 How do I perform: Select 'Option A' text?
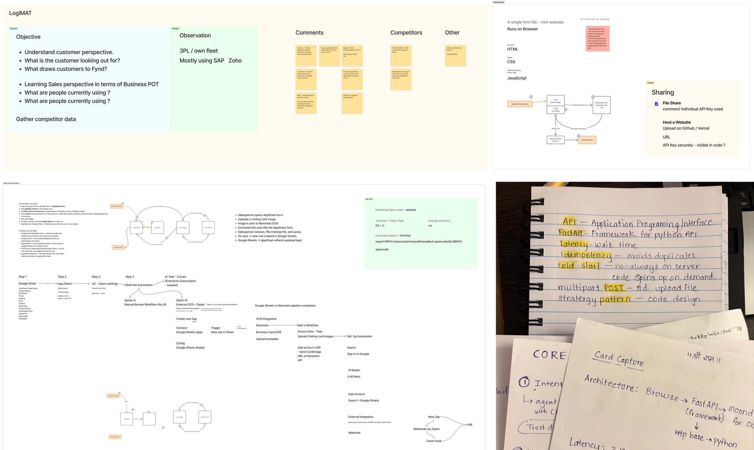pos(130,301)
